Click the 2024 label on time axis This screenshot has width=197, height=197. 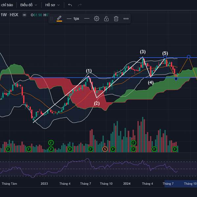[x=127, y=184]
